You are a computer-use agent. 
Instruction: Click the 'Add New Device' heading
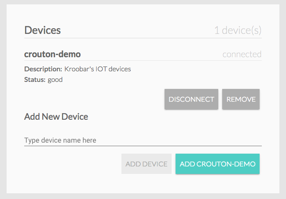click(x=56, y=117)
